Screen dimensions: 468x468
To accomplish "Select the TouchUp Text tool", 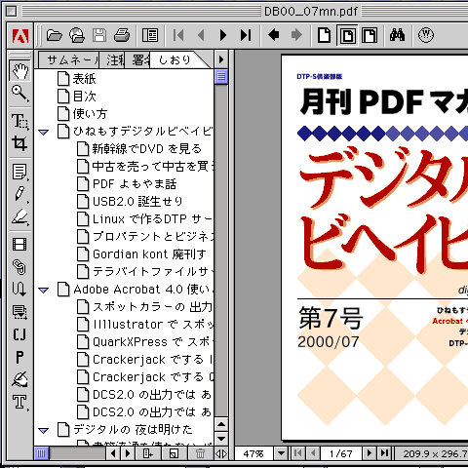I will pyautogui.click(x=19, y=402).
